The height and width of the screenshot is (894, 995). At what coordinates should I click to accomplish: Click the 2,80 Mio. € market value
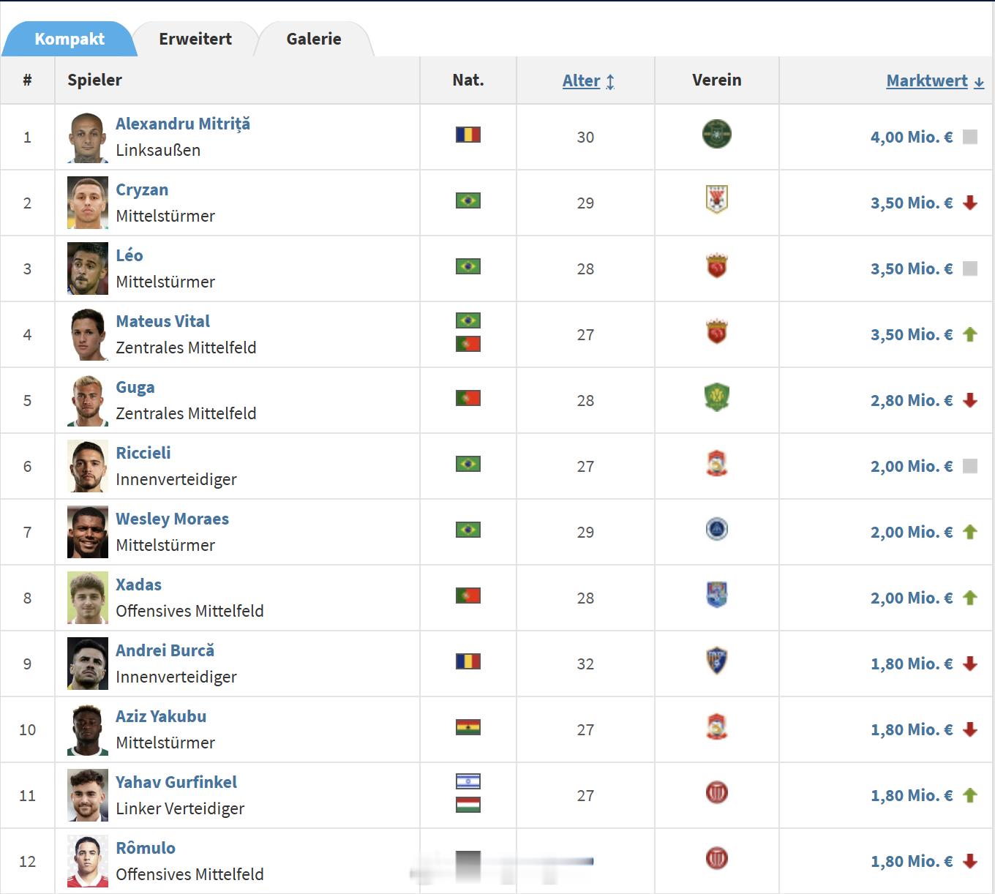[911, 400]
